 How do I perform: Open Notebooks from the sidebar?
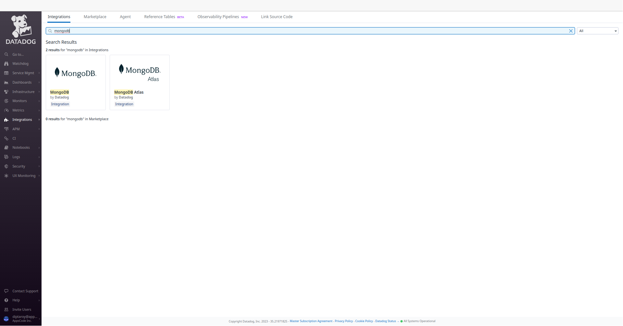tap(21, 147)
